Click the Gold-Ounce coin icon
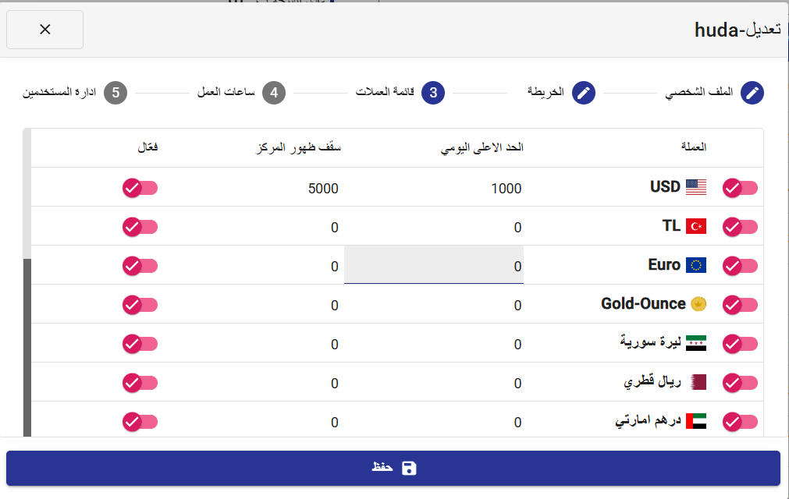The image size is (789, 499). (x=698, y=304)
